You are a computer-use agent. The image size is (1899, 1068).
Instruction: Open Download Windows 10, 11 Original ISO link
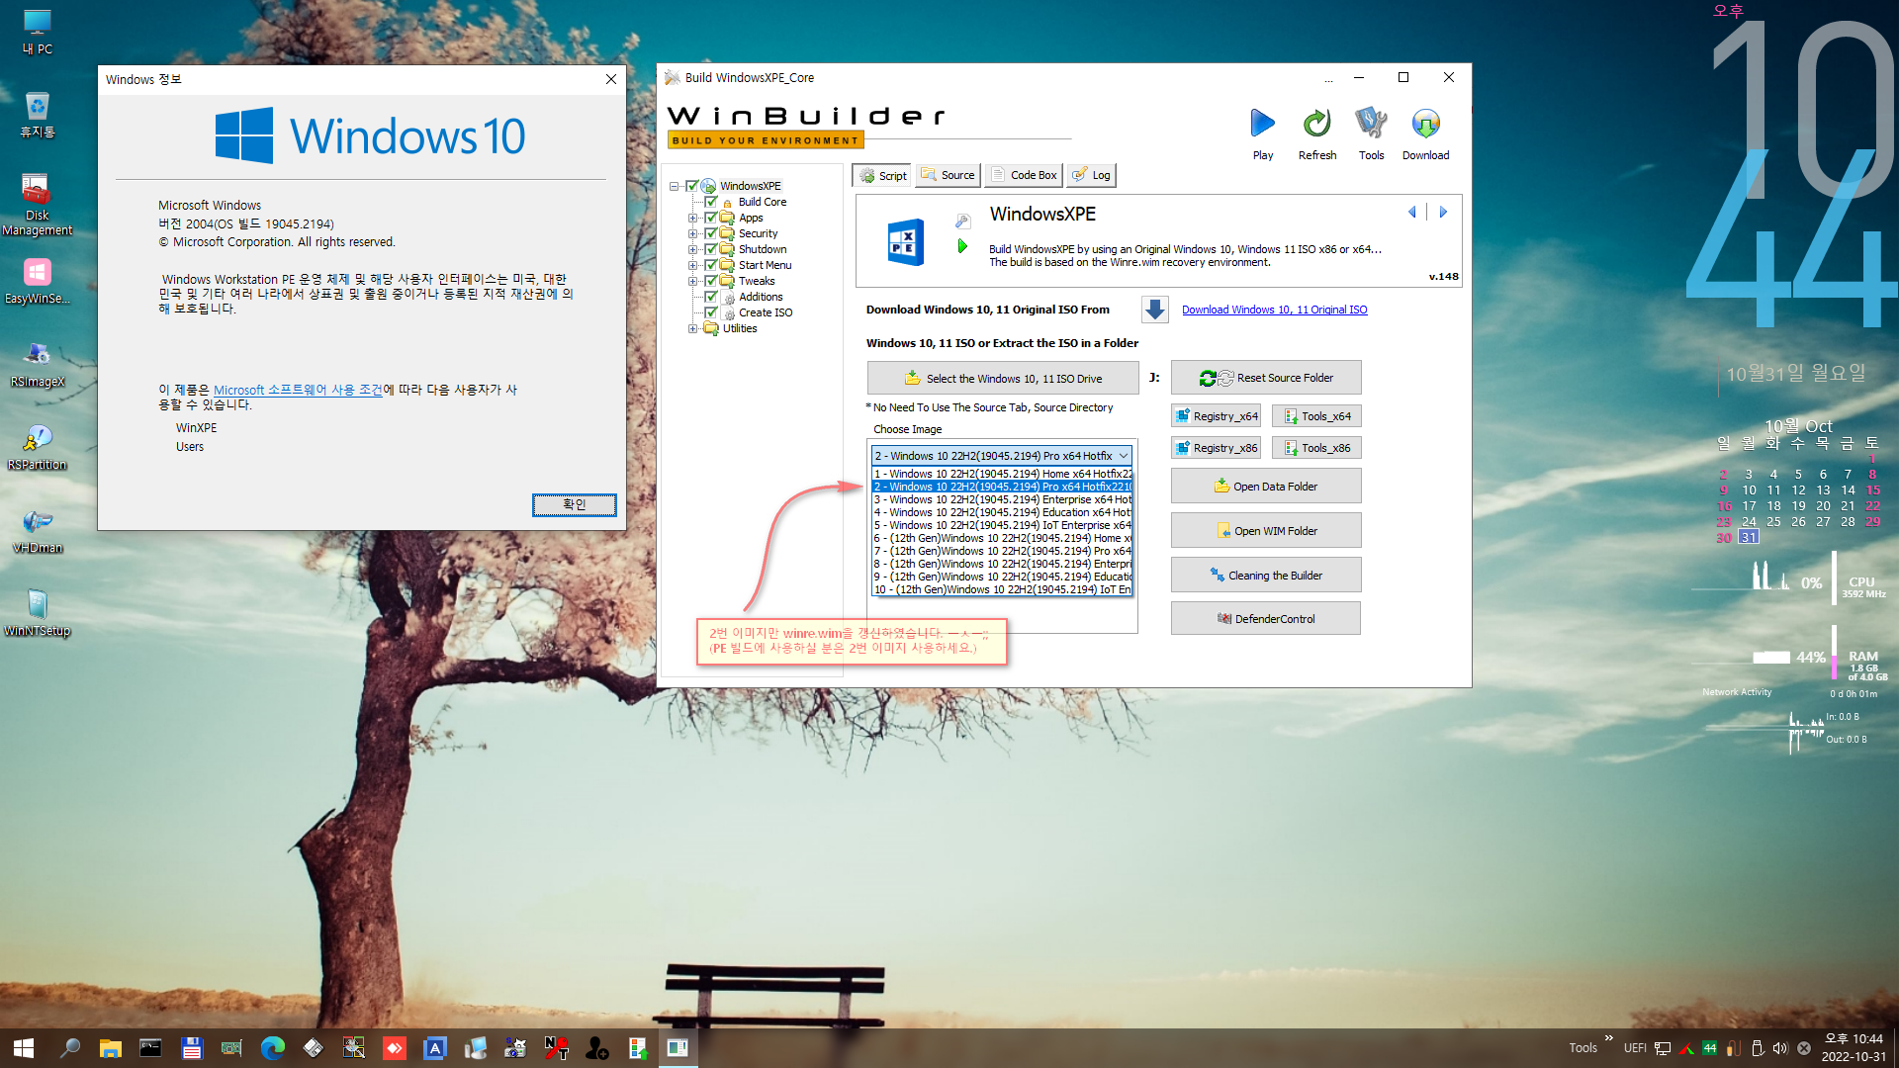(x=1274, y=310)
